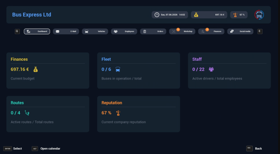This screenshot has height=154, width=280.
Task: Switch to the Finances tab
Action: tap(211, 32)
